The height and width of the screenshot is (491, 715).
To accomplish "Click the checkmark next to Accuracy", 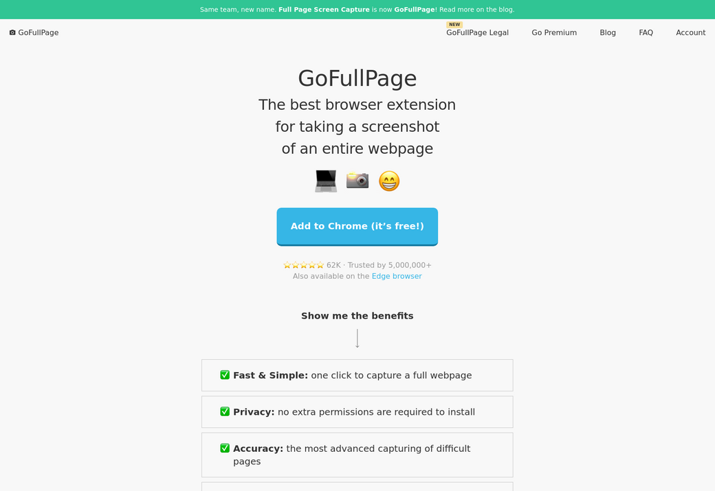I will tap(225, 448).
